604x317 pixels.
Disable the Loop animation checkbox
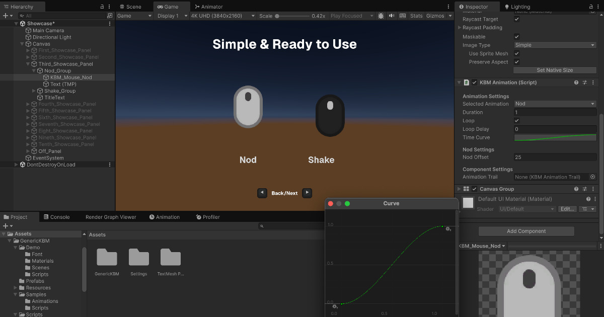516,120
